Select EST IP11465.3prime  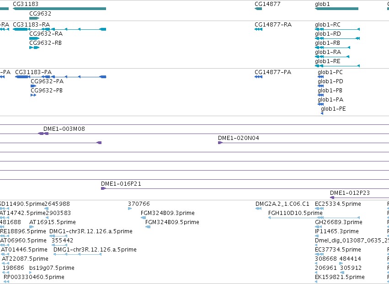coord(337,231)
